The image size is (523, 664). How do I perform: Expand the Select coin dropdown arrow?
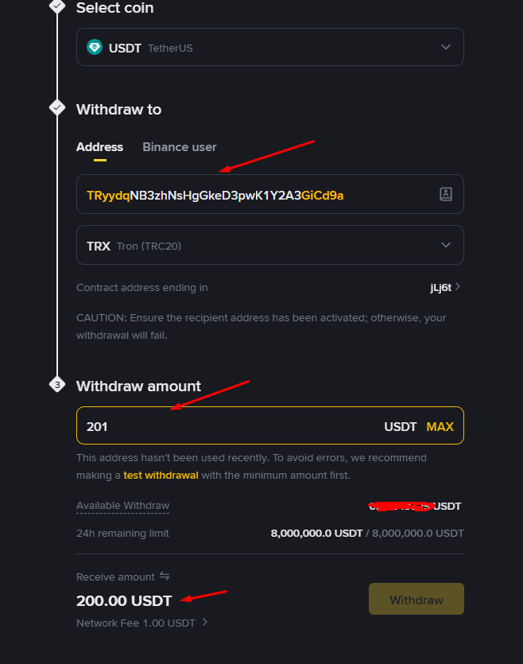(x=446, y=48)
